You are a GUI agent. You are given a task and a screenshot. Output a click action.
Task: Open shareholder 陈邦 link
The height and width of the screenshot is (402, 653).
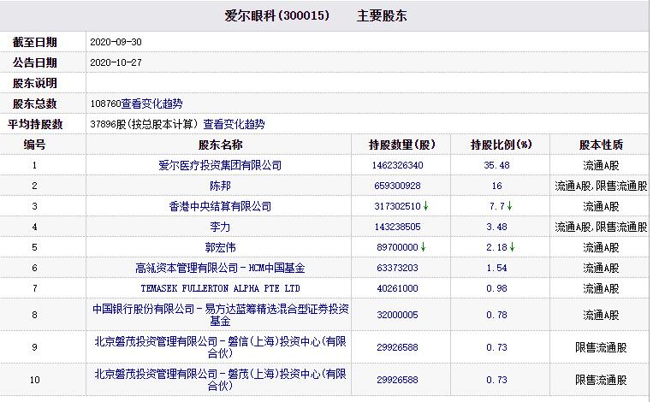click(220, 186)
